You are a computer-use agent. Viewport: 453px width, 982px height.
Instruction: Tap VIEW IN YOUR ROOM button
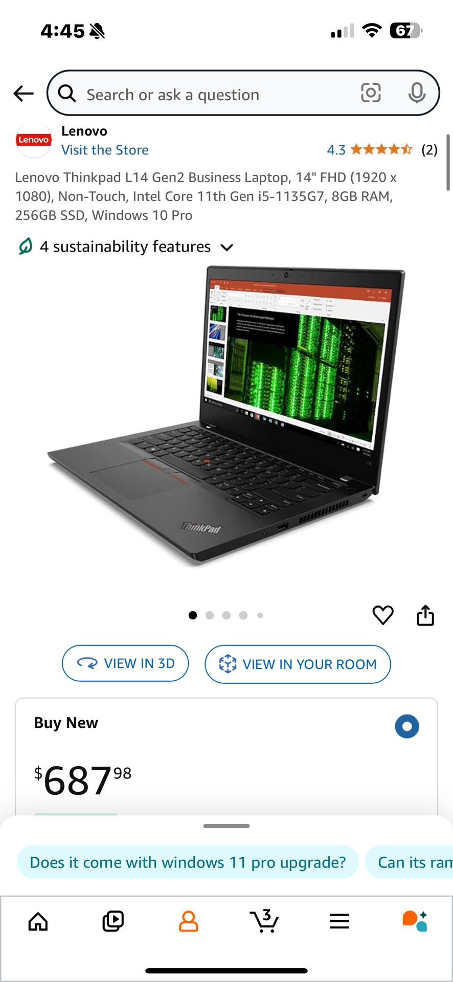[x=298, y=664]
